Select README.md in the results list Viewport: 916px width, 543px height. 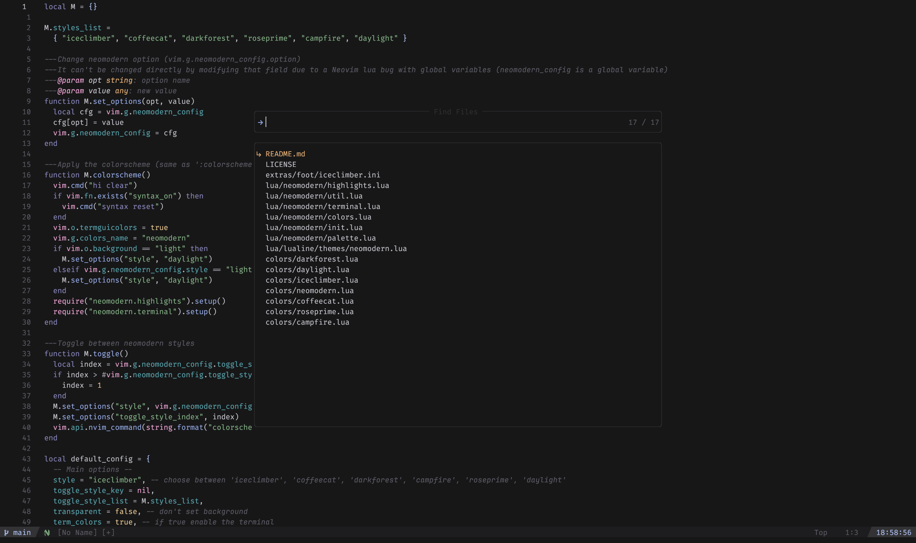click(x=285, y=154)
